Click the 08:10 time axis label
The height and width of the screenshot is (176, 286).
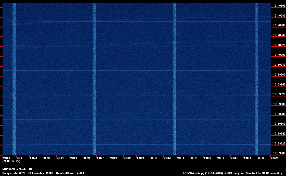click(x=140, y=158)
